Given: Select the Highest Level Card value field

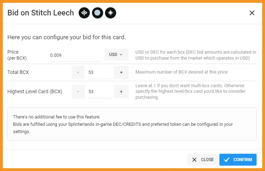Looking at the screenshot, I should click(x=99, y=92).
